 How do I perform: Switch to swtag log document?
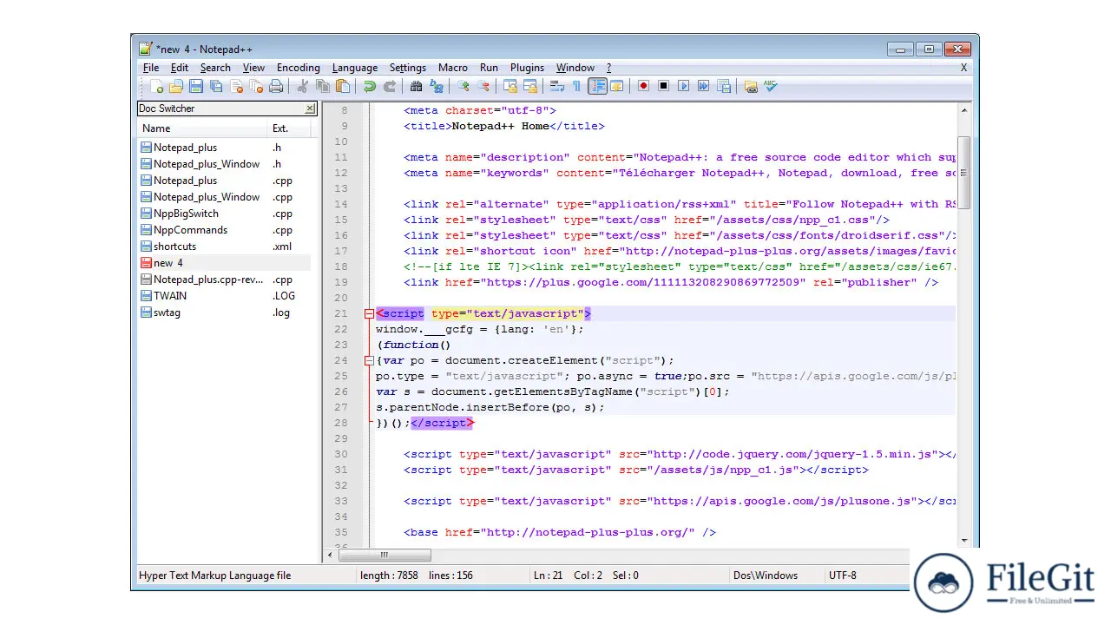pos(224,312)
